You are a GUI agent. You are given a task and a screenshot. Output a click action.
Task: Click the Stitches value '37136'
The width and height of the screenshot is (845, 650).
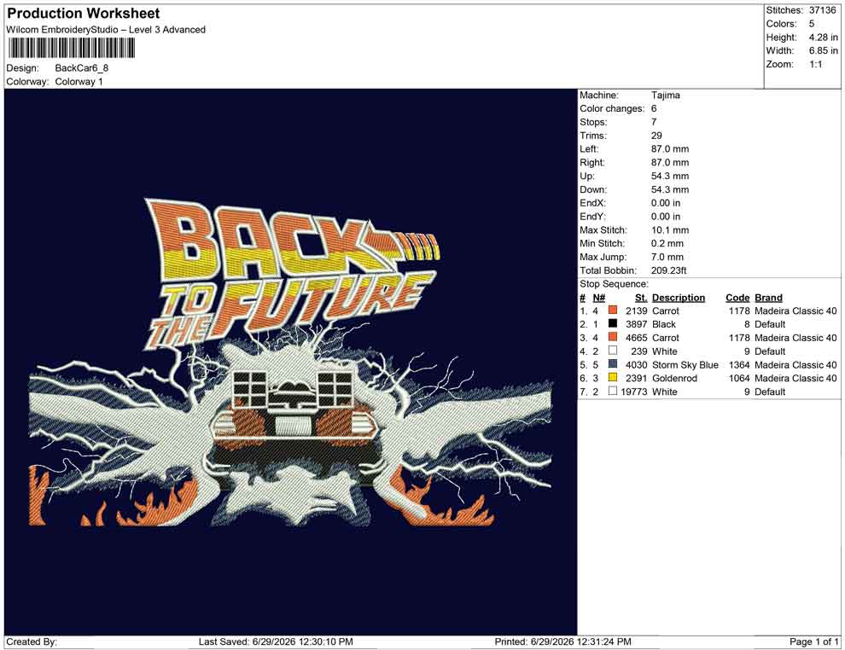pyautogui.click(x=822, y=10)
